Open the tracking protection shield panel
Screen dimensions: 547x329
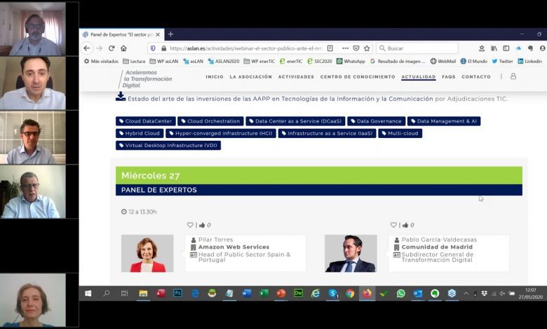coord(153,48)
